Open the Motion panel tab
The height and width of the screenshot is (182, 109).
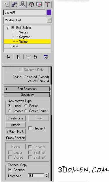31,4
